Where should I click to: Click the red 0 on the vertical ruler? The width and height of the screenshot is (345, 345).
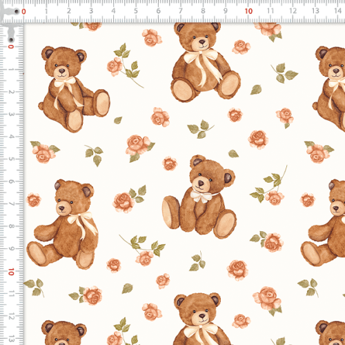pos(11,46)
